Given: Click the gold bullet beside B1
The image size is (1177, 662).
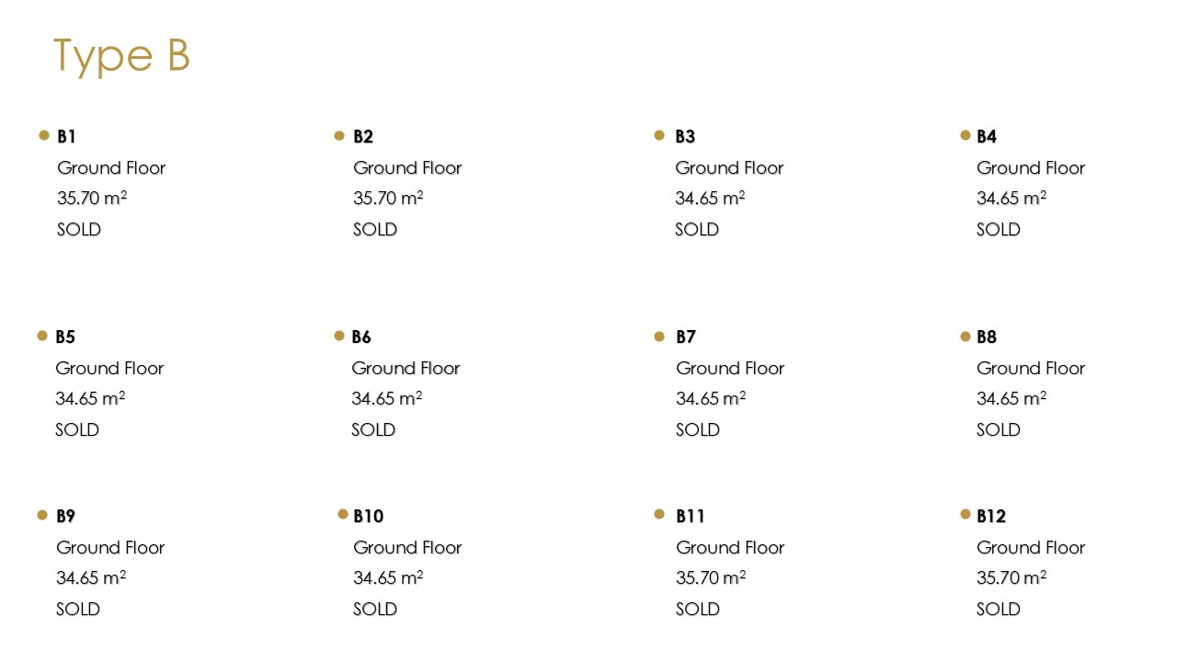Looking at the screenshot, I should coord(44,135).
